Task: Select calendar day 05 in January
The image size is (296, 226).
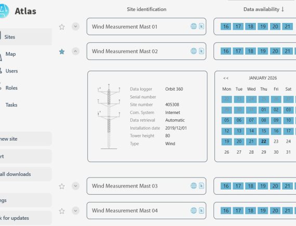Action: [226, 120]
